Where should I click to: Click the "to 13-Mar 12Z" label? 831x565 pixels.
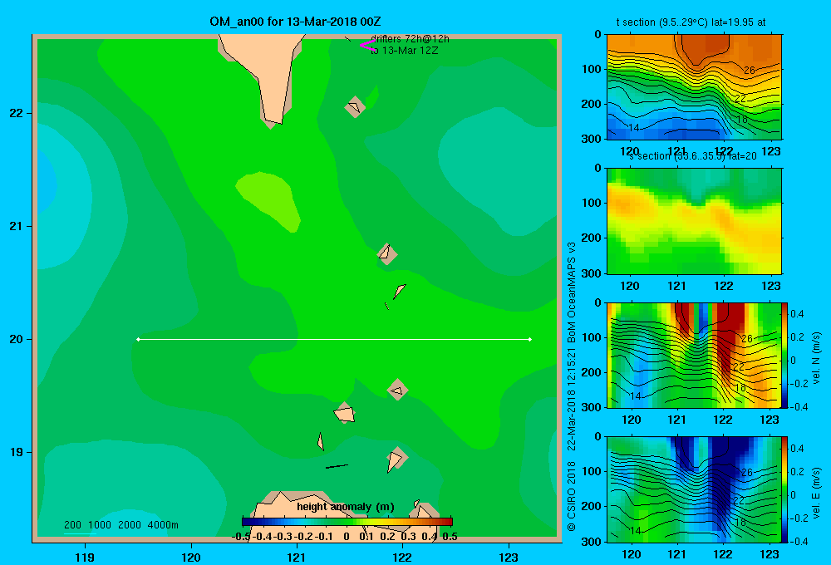[x=405, y=51]
